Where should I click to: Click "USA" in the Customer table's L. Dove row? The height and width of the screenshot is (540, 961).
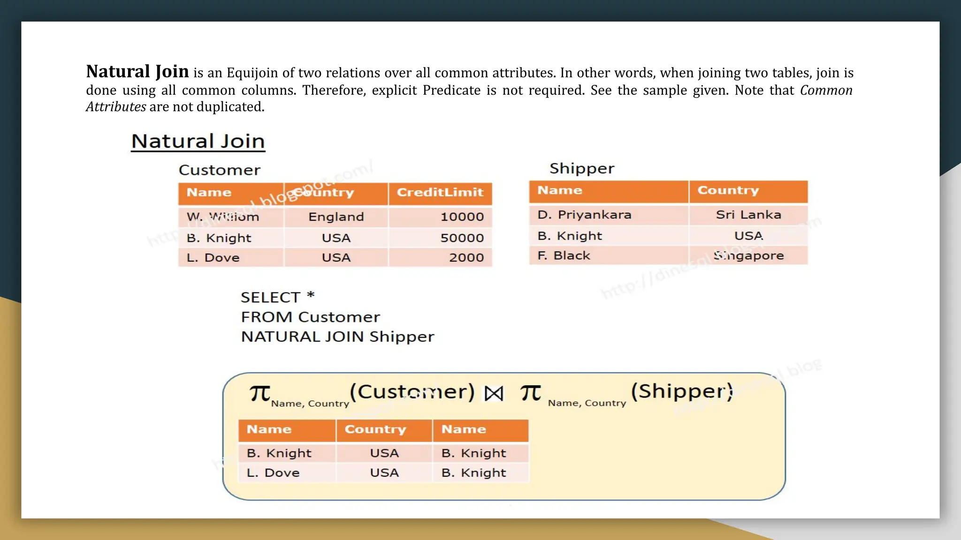point(336,257)
